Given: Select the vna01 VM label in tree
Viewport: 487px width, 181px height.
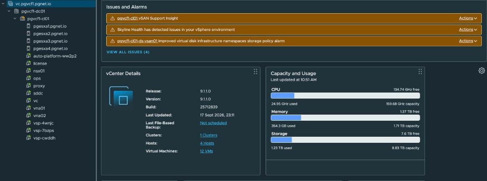Looking at the screenshot, I should (40, 108).
